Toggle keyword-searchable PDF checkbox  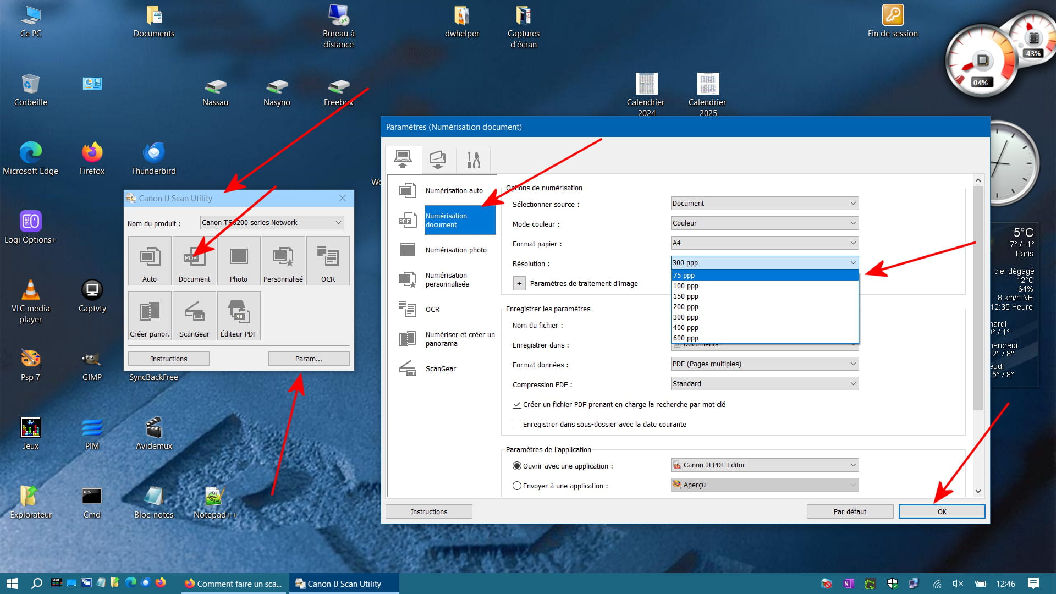click(x=517, y=404)
